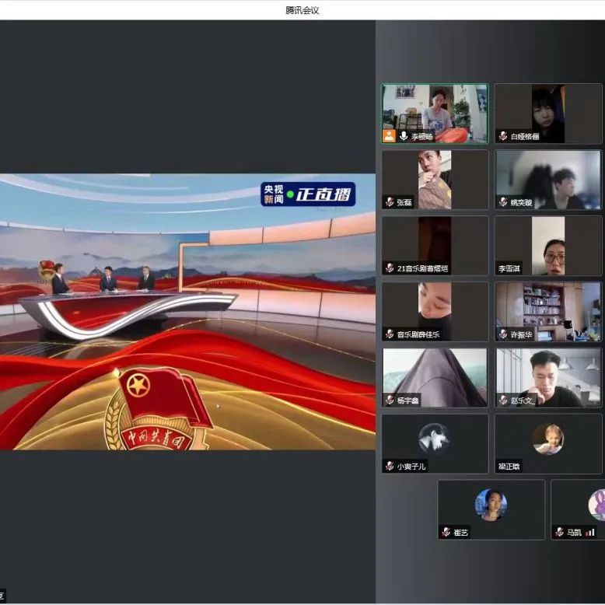
Task: Click the muted mic icon next to 张磊
Action: tap(390, 201)
